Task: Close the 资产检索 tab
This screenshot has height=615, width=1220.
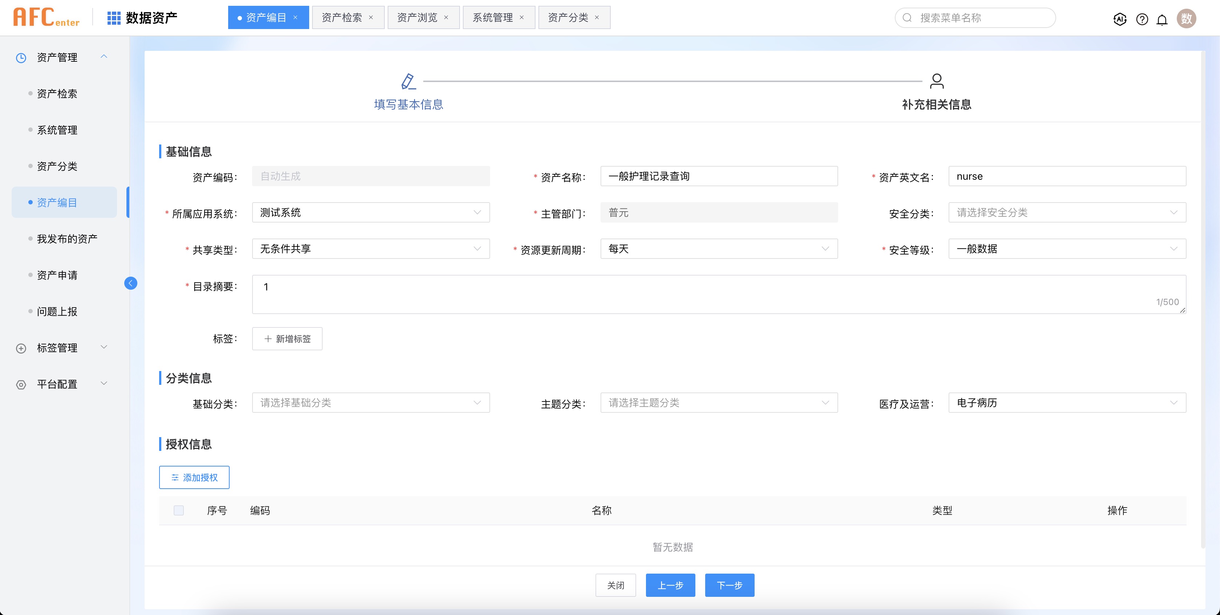Action: [371, 17]
